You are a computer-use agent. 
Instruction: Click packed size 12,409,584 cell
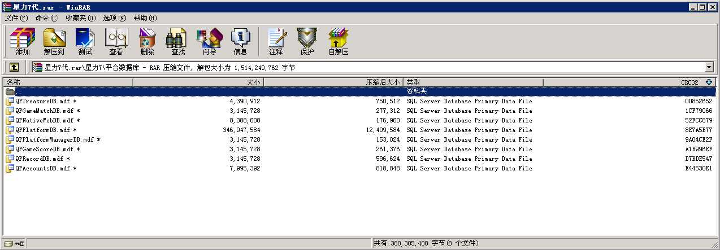(x=383, y=130)
